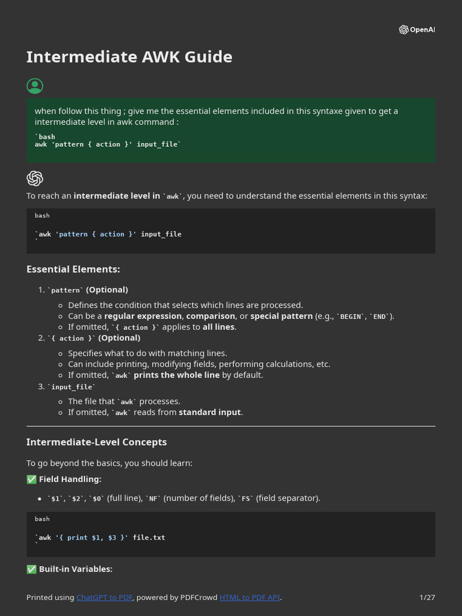This screenshot has height=616, width=462.
Task: Click the Built-in Variables green checkmark emoji
Action: tap(31, 569)
